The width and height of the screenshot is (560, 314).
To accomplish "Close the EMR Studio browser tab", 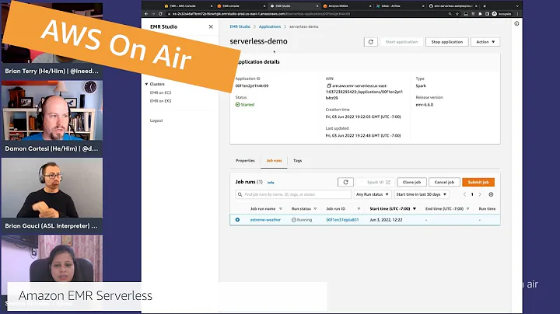I will [317, 6].
